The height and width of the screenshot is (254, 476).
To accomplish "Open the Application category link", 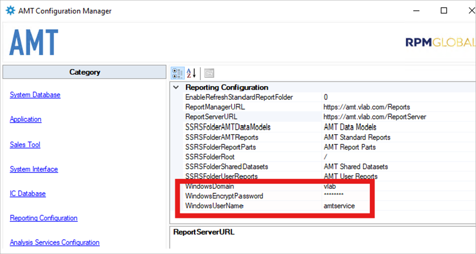I will (25, 119).
